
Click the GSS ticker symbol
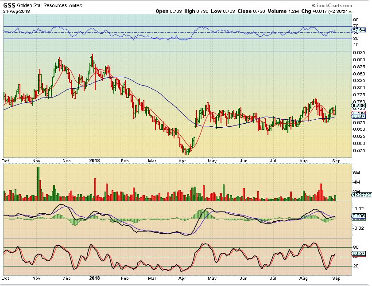click(9, 5)
